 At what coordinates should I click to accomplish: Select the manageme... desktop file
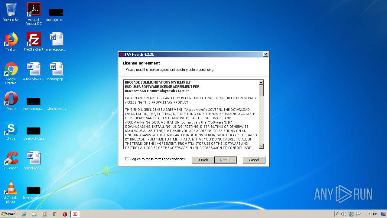pos(56,15)
